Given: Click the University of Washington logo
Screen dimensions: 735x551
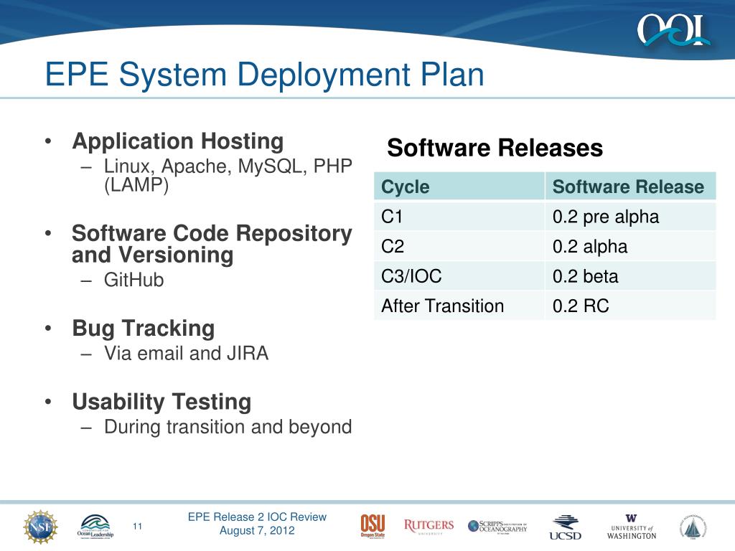Looking at the screenshot, I should click(632, 527).
